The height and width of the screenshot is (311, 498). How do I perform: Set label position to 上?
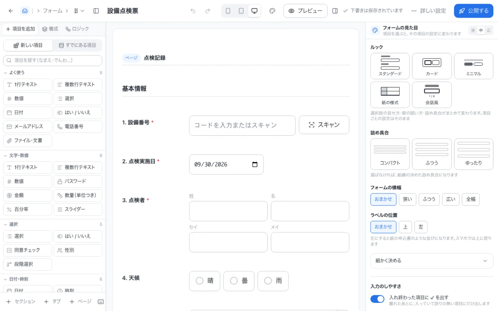point(405,227)
